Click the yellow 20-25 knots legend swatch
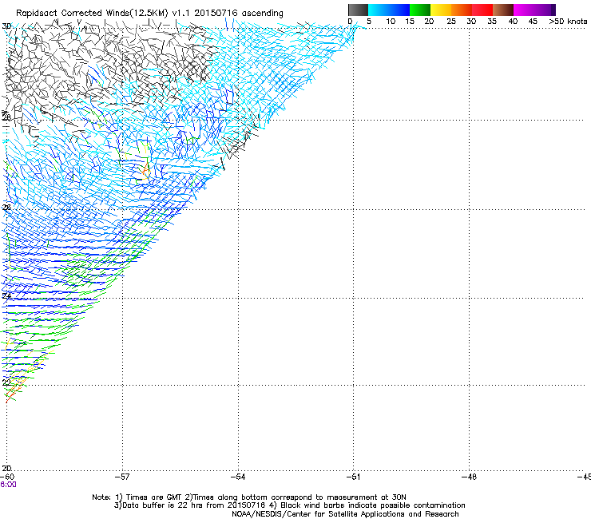 pos(441,10)
